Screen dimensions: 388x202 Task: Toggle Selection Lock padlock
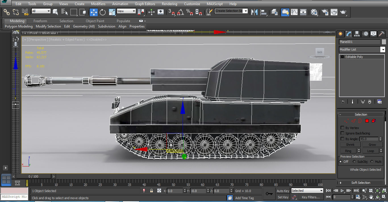(152, 191)
